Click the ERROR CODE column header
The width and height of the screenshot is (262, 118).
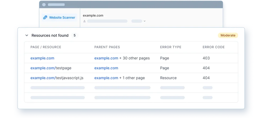pos(214,47)
